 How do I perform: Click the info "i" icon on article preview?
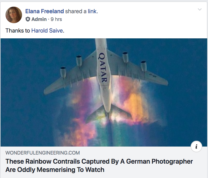tap(196, 147)
